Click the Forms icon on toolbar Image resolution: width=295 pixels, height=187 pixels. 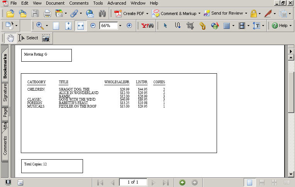point(283,13)
